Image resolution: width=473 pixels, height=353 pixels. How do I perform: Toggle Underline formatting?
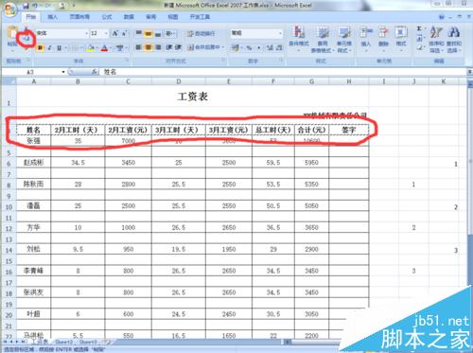coord(59,48)
